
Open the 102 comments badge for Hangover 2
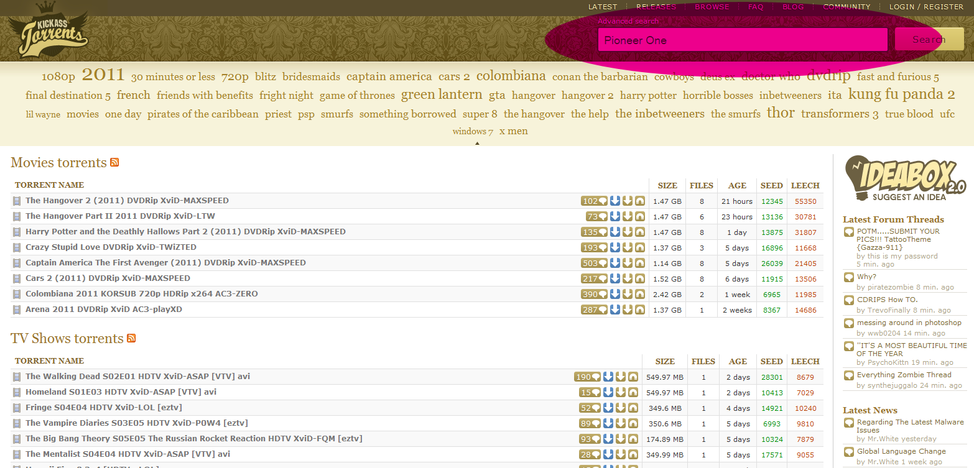(x=594, y=201)
